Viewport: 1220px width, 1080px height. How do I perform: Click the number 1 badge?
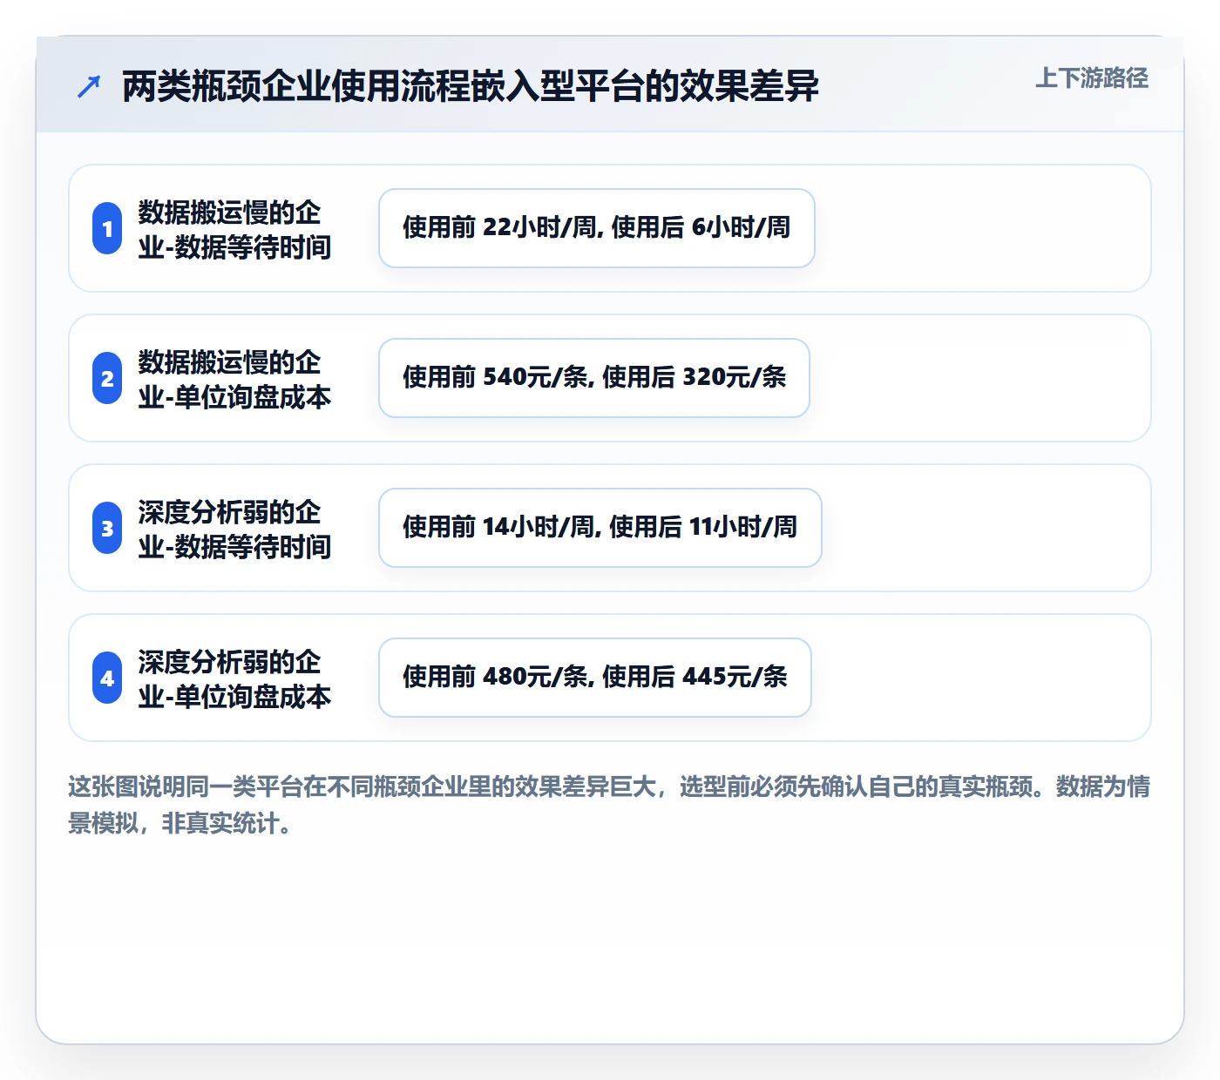pyautogui.click(x=107, y=228)
